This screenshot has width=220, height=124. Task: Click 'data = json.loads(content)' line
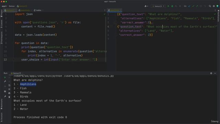(36, 35)
